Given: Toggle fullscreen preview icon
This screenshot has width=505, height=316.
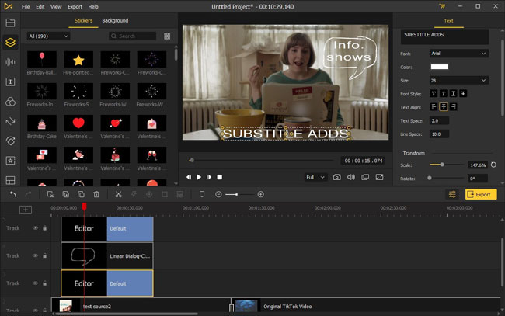Looking at the screenshot, I should coord(379,177).
